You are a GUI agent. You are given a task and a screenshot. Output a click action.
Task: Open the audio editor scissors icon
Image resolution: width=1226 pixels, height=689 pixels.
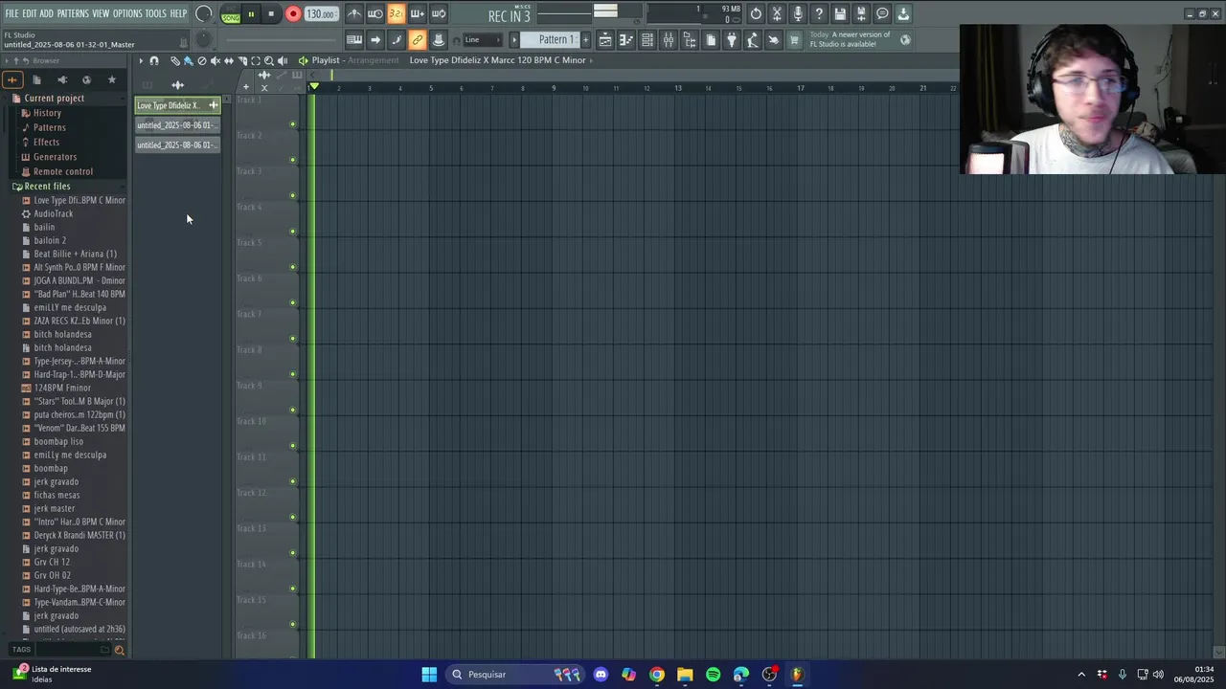(777, 13)
